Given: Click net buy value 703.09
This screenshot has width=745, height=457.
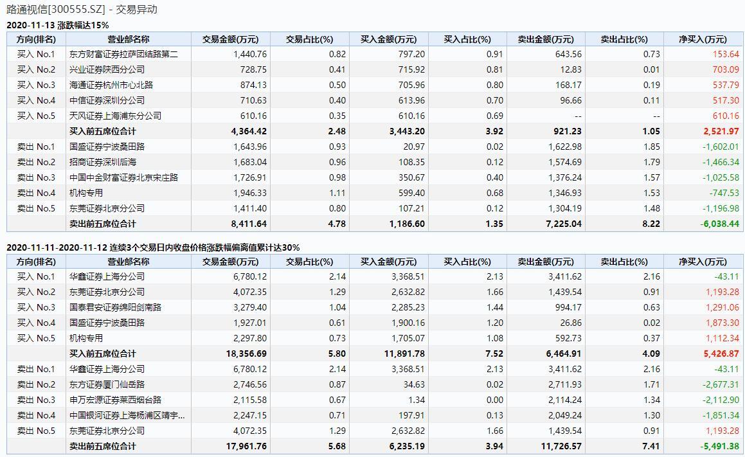Looking at the screenshot, I should pos(726,69).
